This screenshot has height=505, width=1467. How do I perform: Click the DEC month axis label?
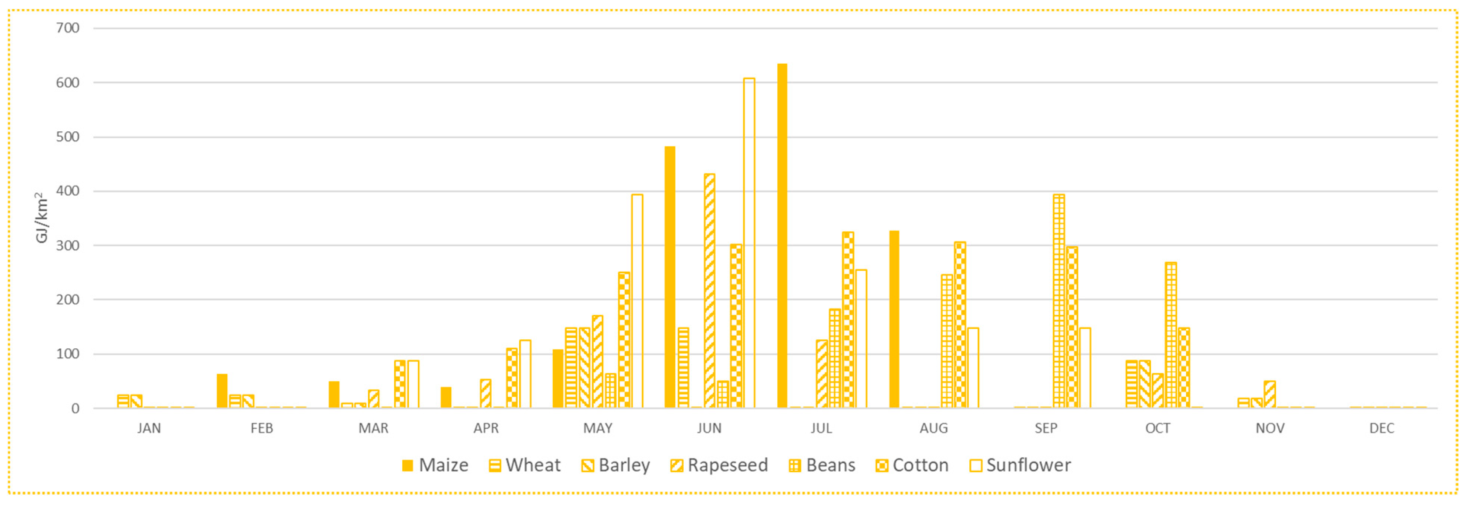coord(1381,428)
